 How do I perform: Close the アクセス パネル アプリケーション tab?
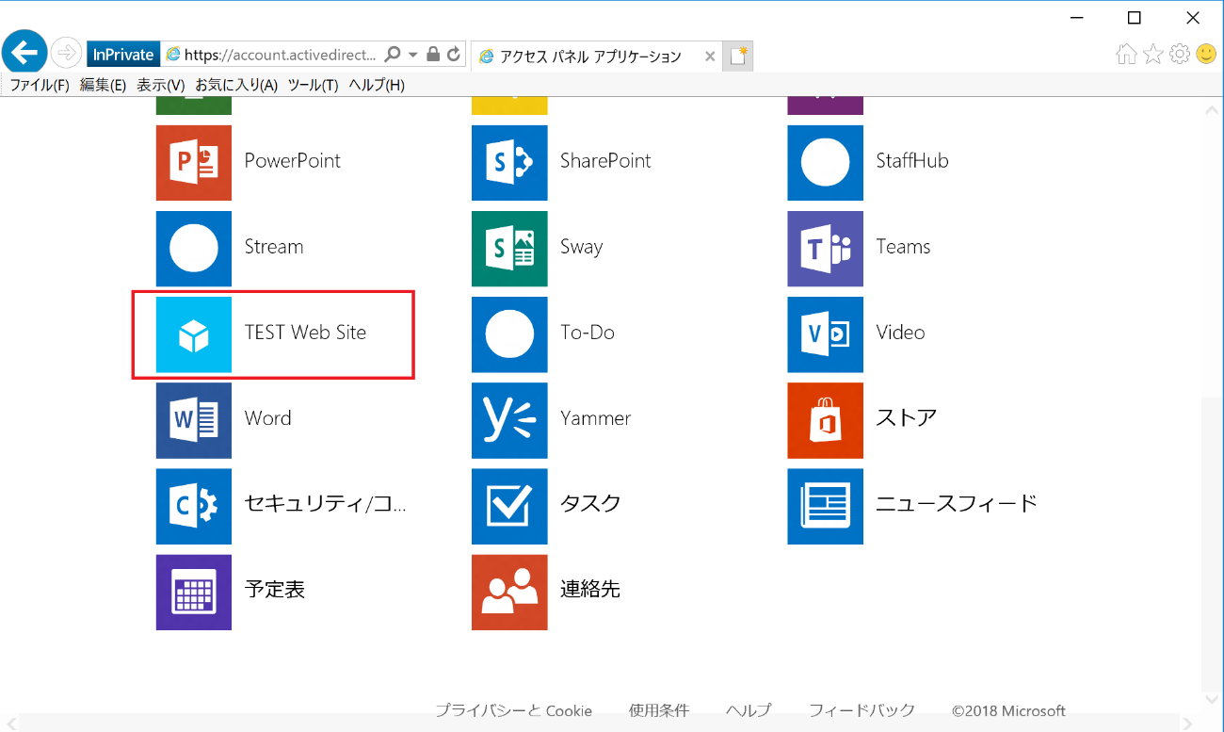[710, 57]
